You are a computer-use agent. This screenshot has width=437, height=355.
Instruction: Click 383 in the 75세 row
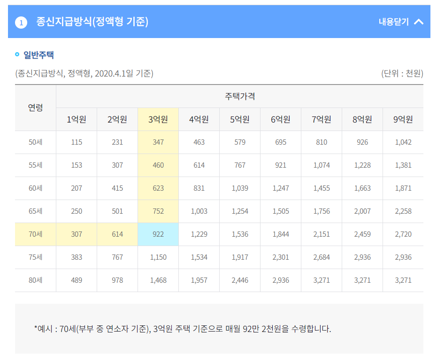[77, 257]
